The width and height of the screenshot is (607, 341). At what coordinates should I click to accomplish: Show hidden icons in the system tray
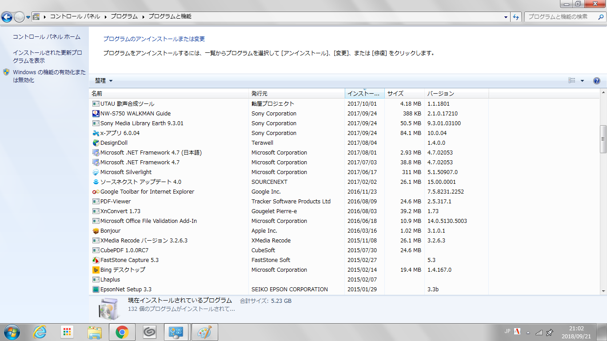(x=528, y=332)
